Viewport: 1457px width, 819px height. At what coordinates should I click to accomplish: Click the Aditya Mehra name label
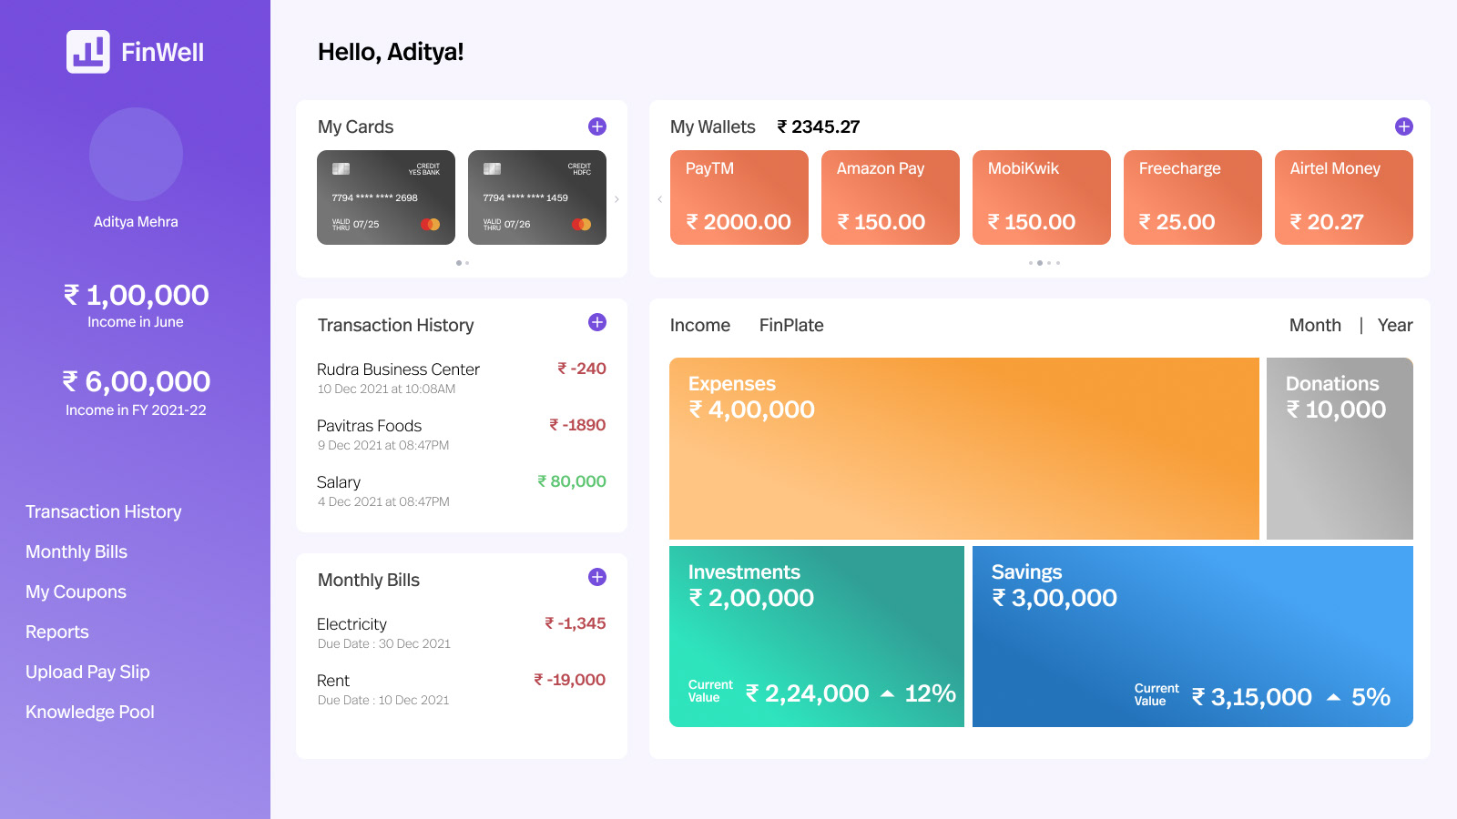point(136,222)
